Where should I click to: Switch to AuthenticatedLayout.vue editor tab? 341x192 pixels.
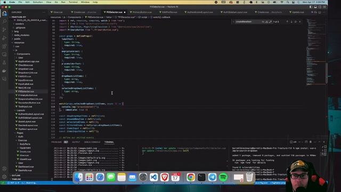(200, 12)
